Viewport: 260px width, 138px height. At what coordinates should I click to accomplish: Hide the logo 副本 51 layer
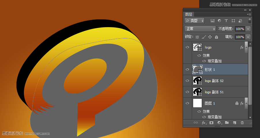[x=187, y=92]
